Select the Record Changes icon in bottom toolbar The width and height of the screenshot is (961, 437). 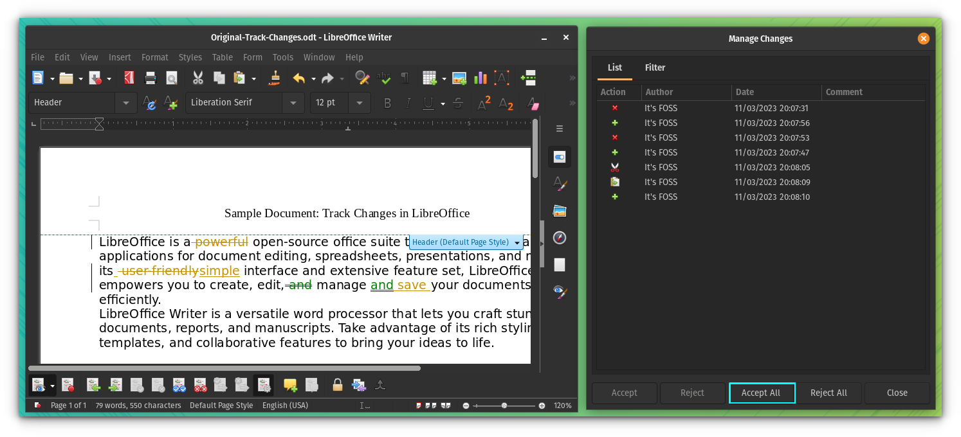(x=68, y=384)
